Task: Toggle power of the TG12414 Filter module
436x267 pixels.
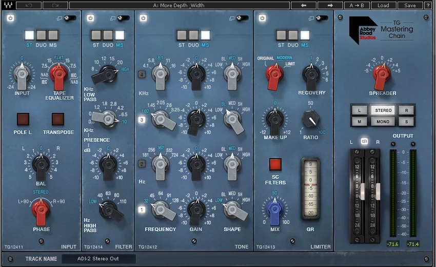Action: [x=90, y=18]
